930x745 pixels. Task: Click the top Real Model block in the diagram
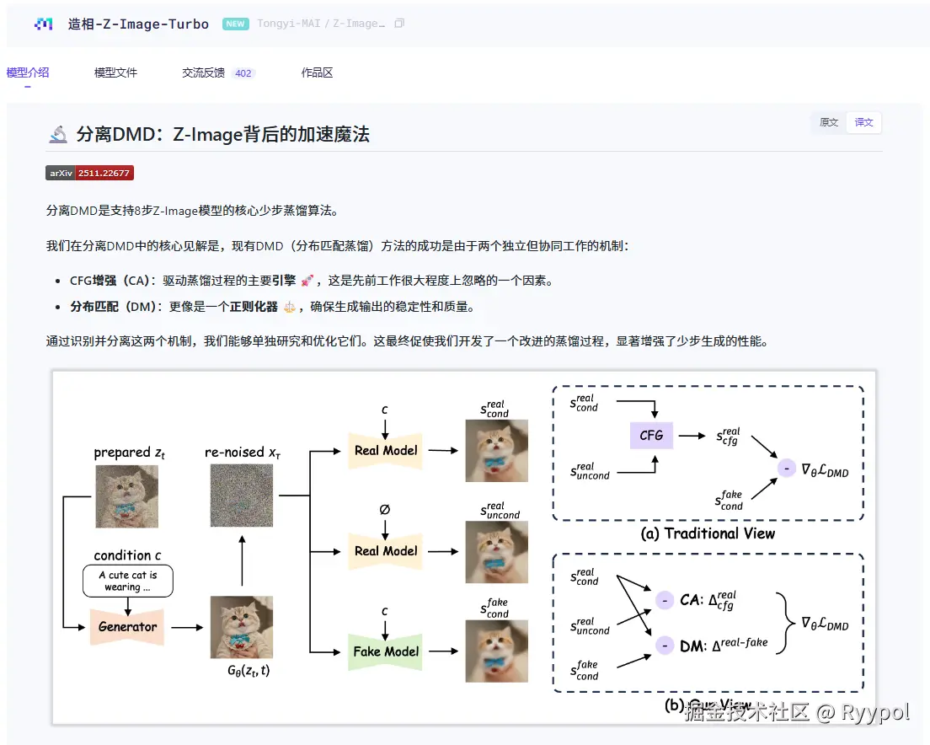(385, 450)
